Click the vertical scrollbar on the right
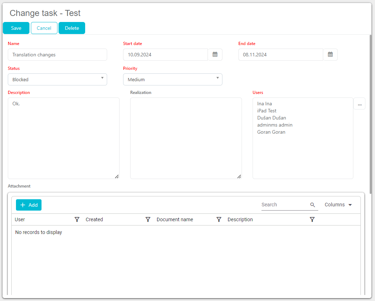The height and width of the screenshot is (301, 375). point(371,113)
